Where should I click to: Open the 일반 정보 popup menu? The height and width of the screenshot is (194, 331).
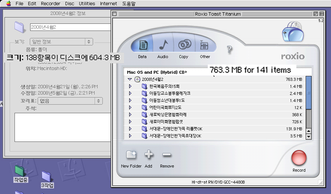[x=61, y=42]
